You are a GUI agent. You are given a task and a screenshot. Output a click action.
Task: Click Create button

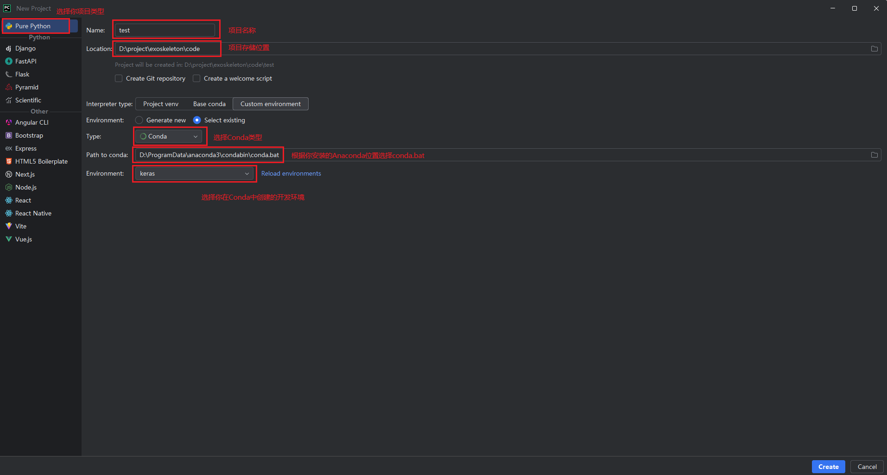click(x=828, y=467)
